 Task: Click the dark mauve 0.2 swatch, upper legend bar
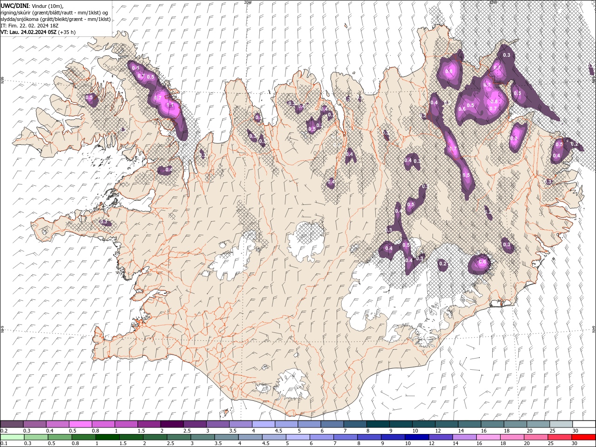[x=12, y=424]
